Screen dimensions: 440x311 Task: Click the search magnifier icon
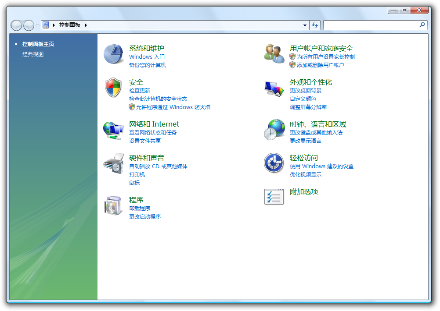[422, 25]
